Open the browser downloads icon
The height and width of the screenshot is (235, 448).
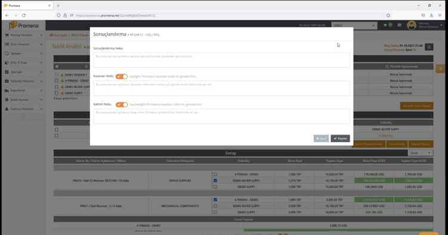(431, 15)
